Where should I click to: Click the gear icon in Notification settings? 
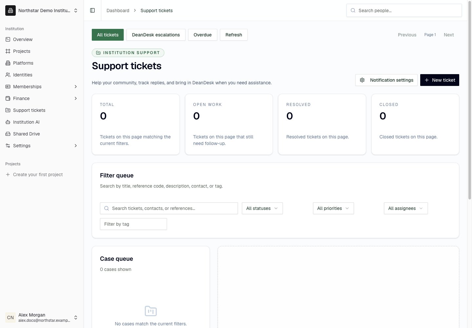coord(362,80)
